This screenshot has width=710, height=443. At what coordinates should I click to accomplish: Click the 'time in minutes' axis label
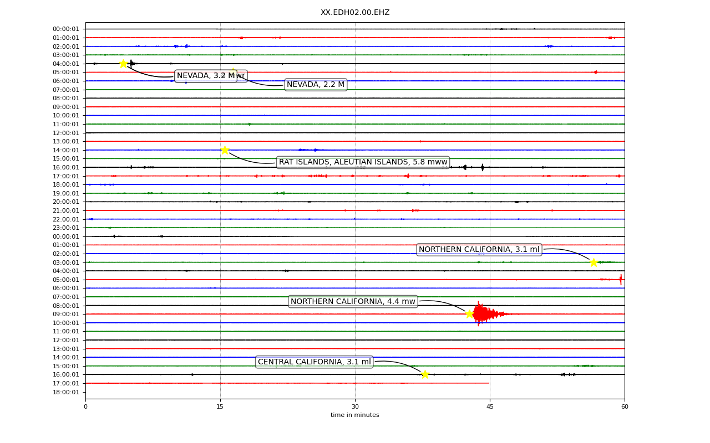[x=355, y=415]
